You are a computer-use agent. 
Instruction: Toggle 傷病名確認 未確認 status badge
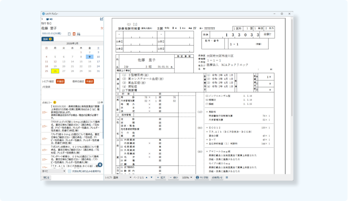coord(89,82)
